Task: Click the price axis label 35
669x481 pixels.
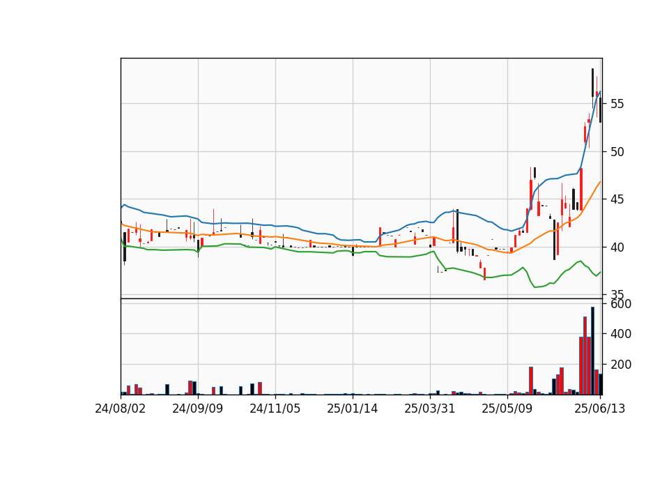Action: click(x=617, y=294)
